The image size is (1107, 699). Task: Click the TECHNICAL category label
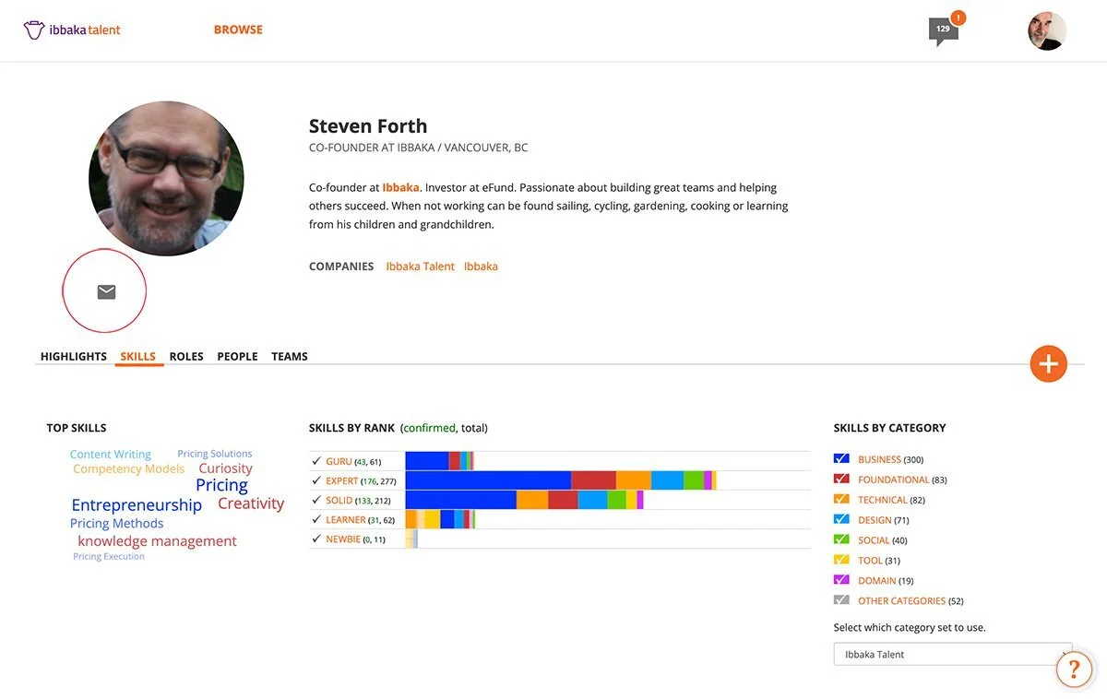click(x=883, y=500)
